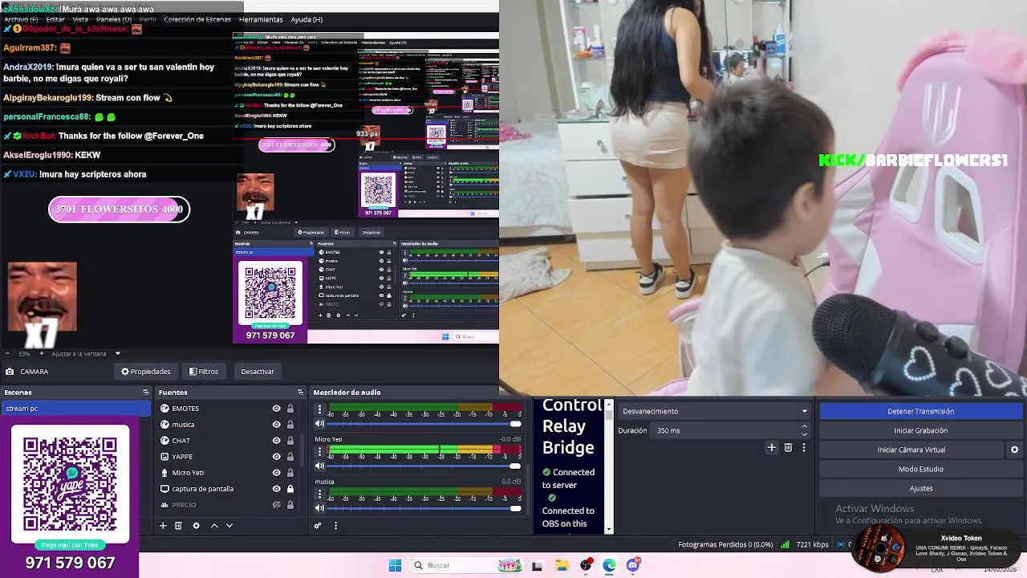The height and width of the screenshot is (578, 1027).
Task: Click the microphone icon beside Micro Yeti
Action: click(164, 473)
